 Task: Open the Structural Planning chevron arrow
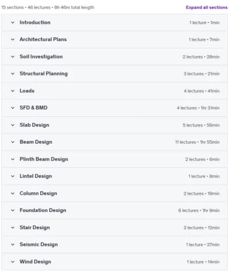click(x=13, y=74)
